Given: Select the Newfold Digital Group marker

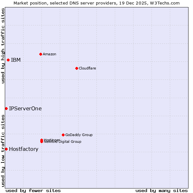Looking at the screenshot, I should coord(41,142).
